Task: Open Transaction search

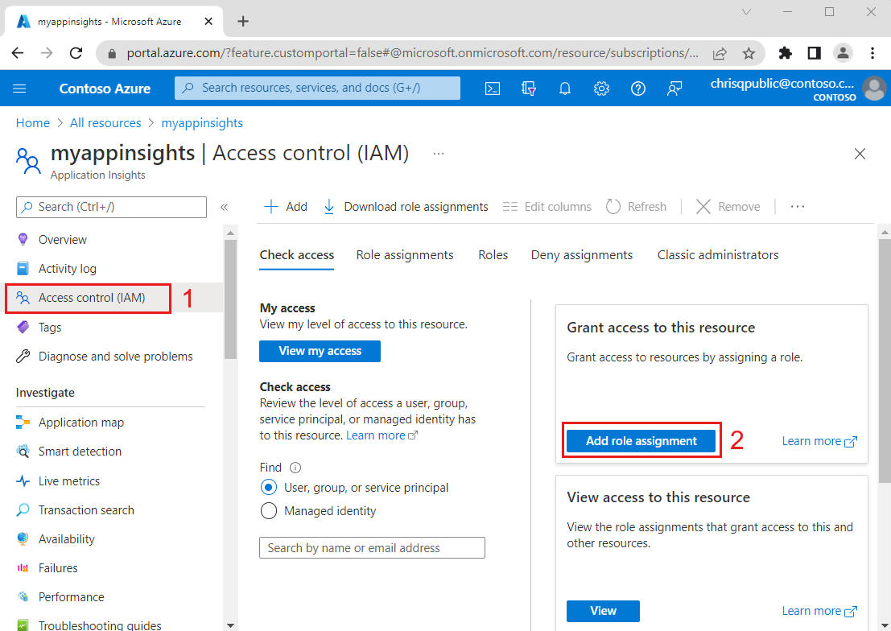Action: tap(85, 509)
